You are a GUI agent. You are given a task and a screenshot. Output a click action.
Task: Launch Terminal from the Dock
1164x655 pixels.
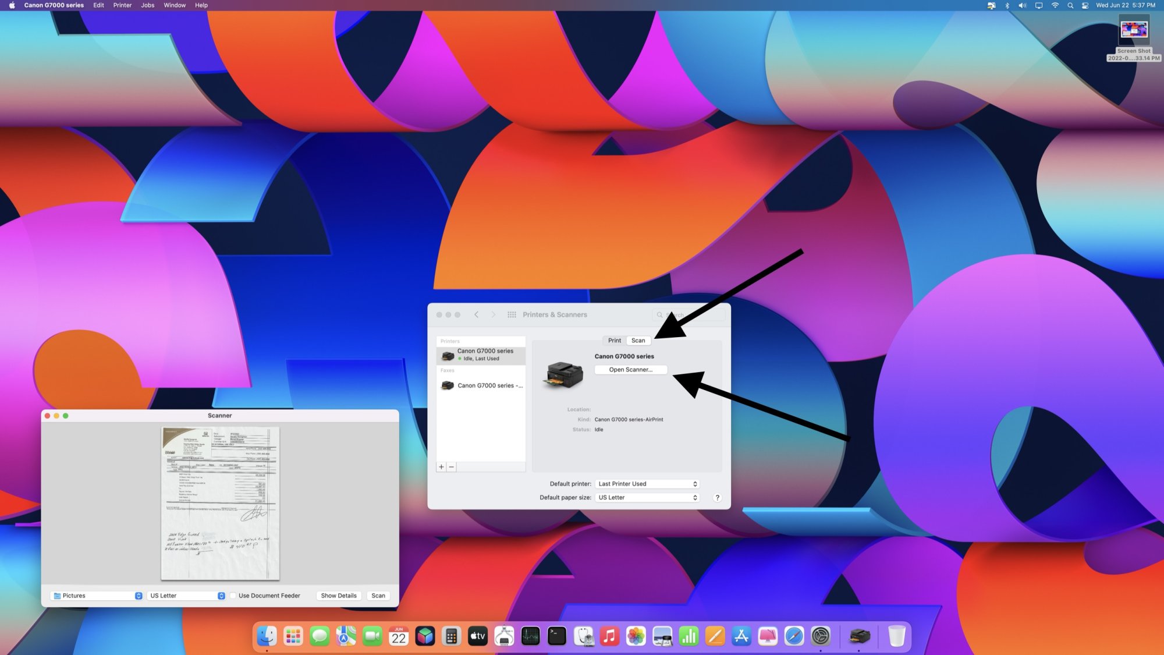557,636
